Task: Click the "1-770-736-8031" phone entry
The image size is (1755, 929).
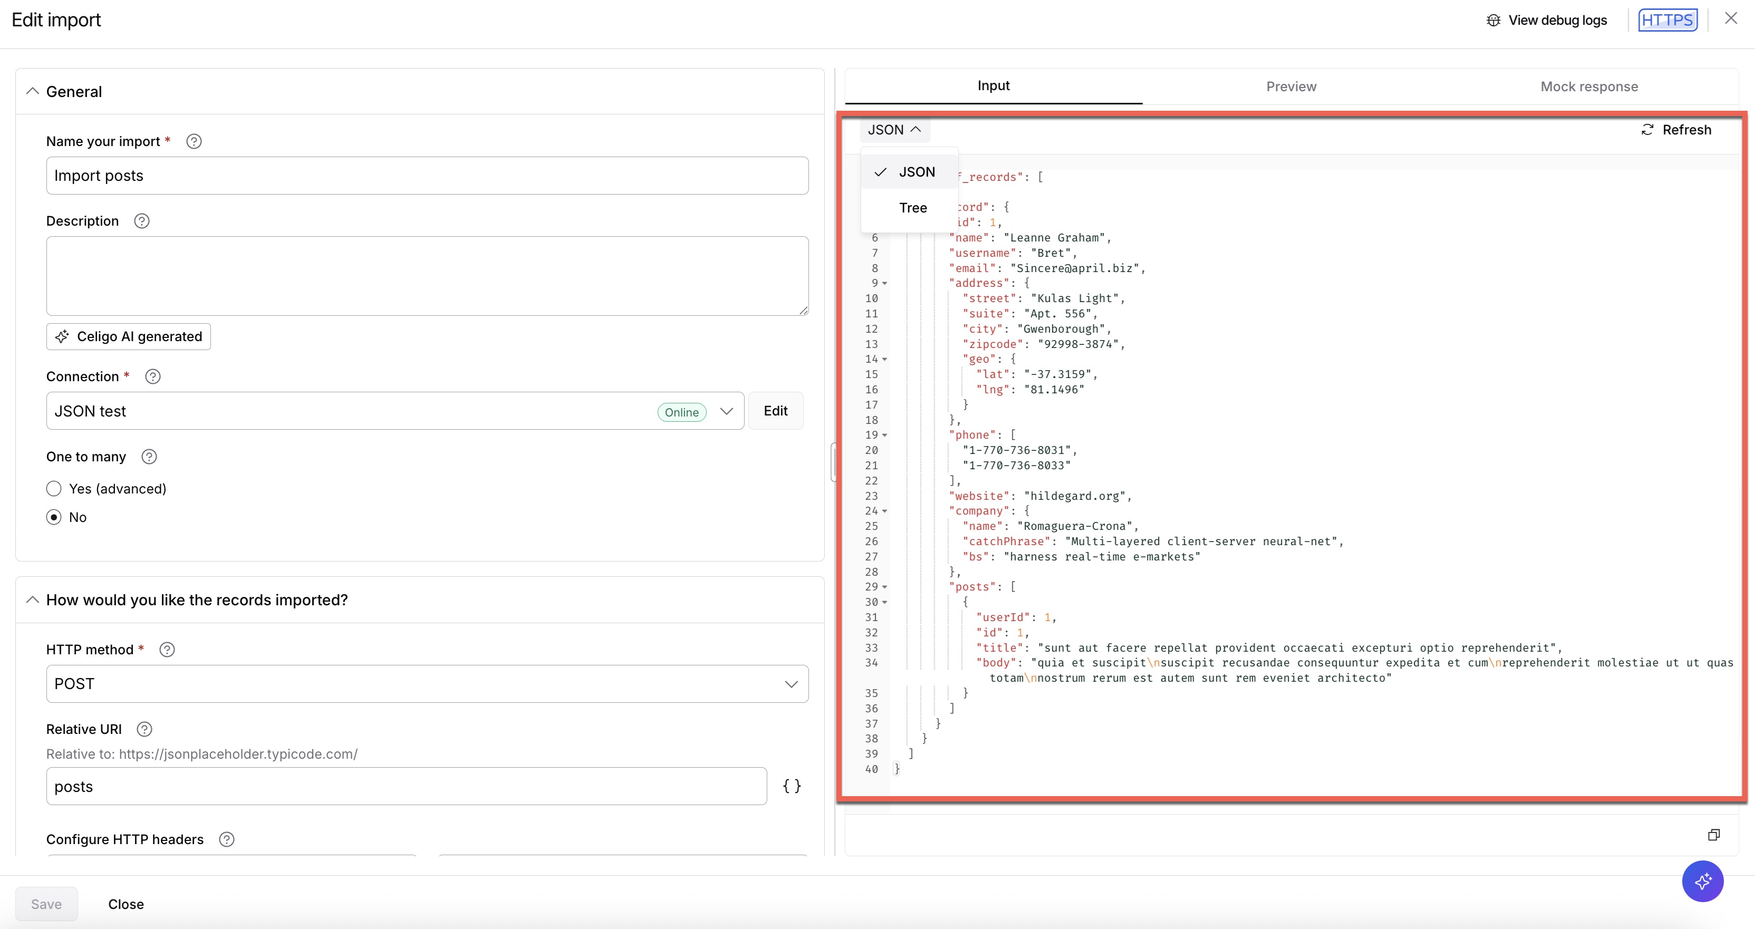Action: (x=1017, y=450)
